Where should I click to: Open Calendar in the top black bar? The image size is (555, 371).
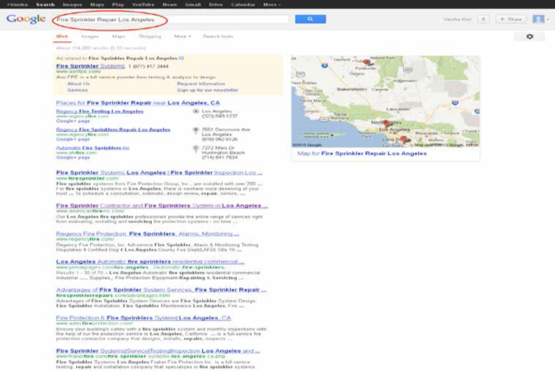click(x=242, y=5)
